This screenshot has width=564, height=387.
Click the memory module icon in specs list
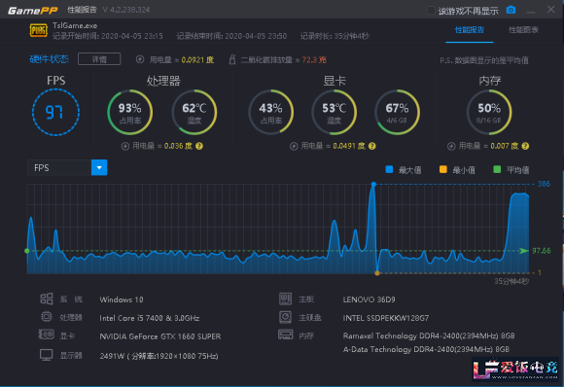[286, 334]
